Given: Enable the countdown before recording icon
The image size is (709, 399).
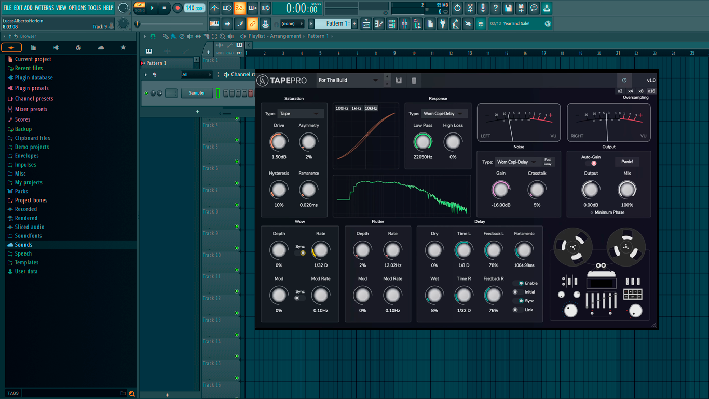Looking at the screenshot, I should click(x=240, y=8).
